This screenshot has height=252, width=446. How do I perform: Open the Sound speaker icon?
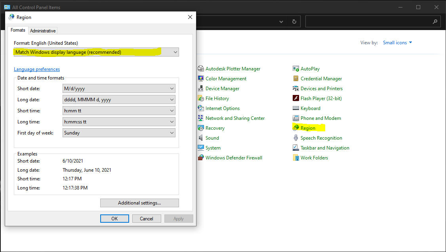point(201,138)
